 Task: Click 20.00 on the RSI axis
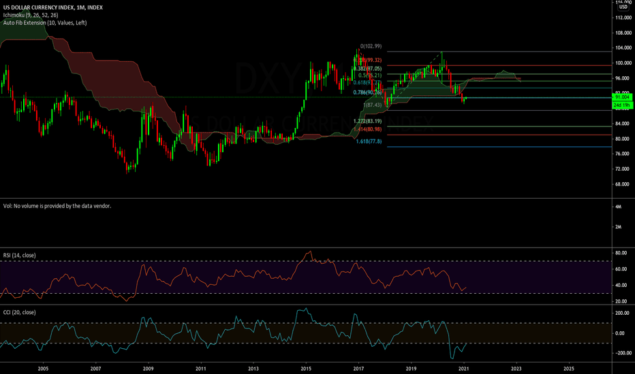621,301
